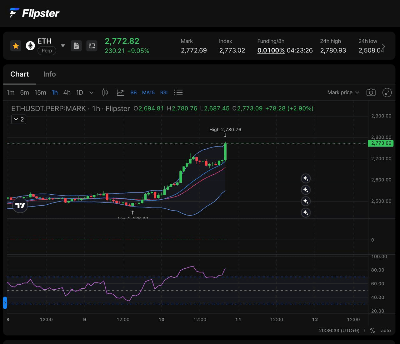400x344 pixels.
Task: Expand chart to fullscreen
Action: (x=387, y=92)
